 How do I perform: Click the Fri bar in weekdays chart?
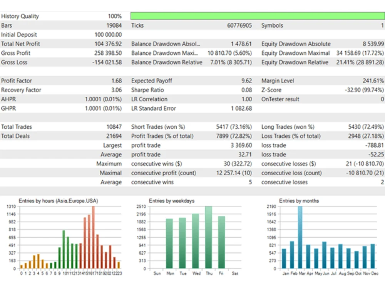221,242
